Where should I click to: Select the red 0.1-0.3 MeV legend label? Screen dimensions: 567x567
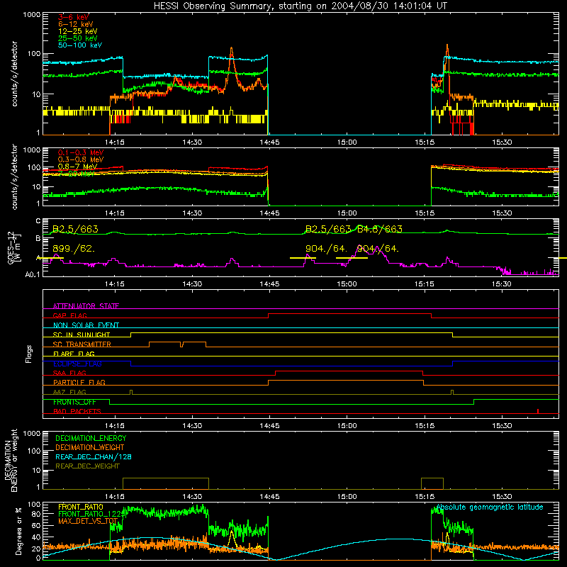[81, 152]
